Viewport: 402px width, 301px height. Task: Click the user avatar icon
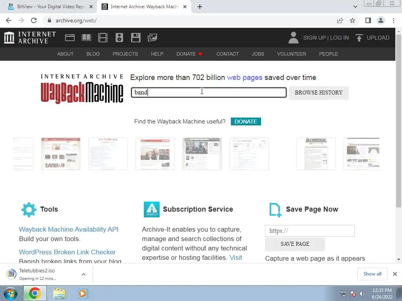click(x=293, y=38)
